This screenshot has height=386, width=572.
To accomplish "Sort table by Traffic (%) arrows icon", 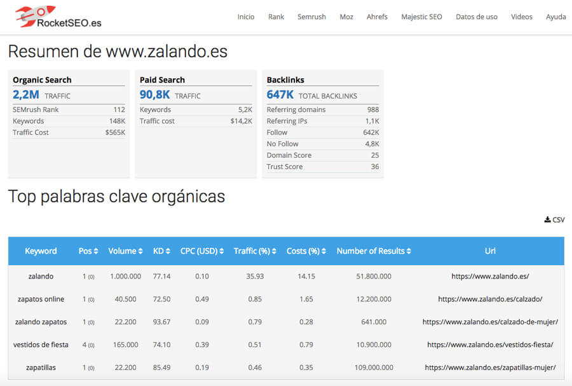I will pyautogui.click(x=274, y=251).
